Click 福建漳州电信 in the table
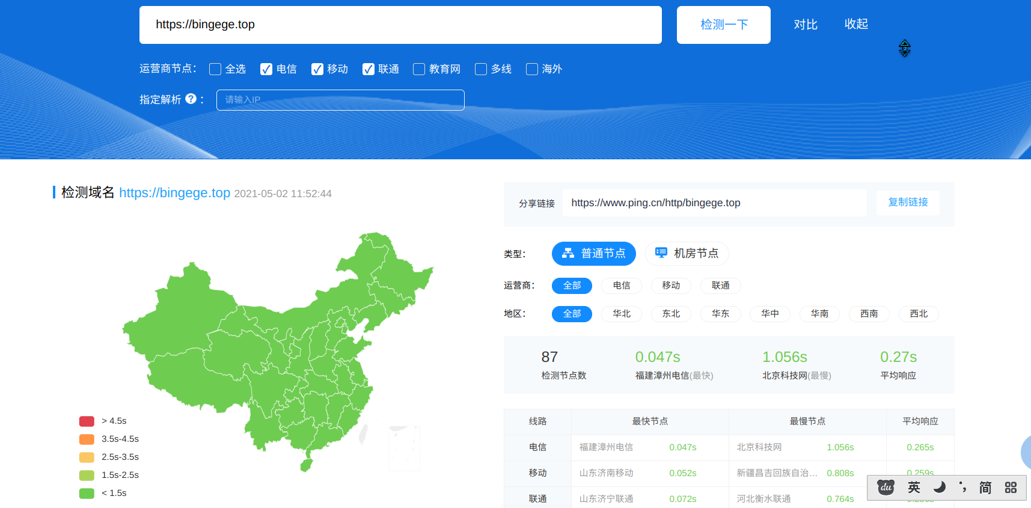Image resolution: width=1031 pixels, height=508 pixels. 606,447
